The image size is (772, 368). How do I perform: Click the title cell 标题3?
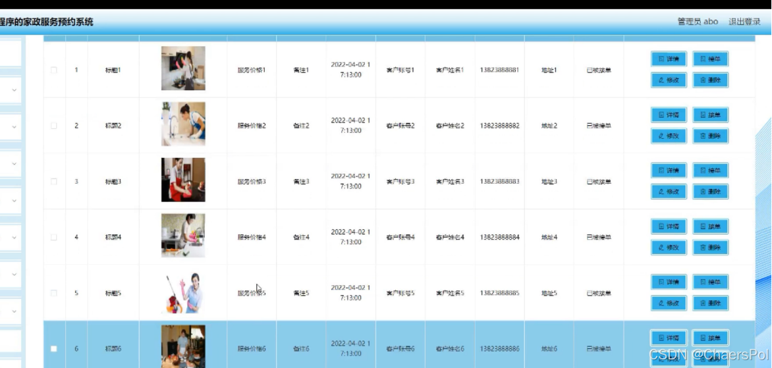[x=113, y=182]
